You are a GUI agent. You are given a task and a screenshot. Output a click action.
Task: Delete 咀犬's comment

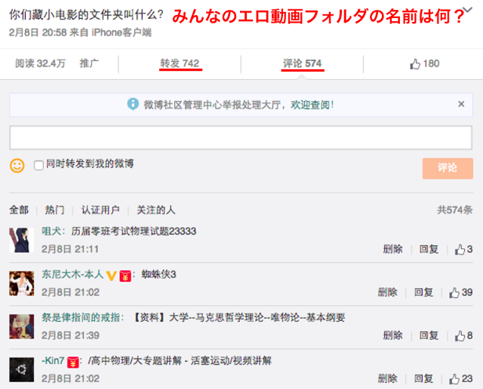(392, 249)
